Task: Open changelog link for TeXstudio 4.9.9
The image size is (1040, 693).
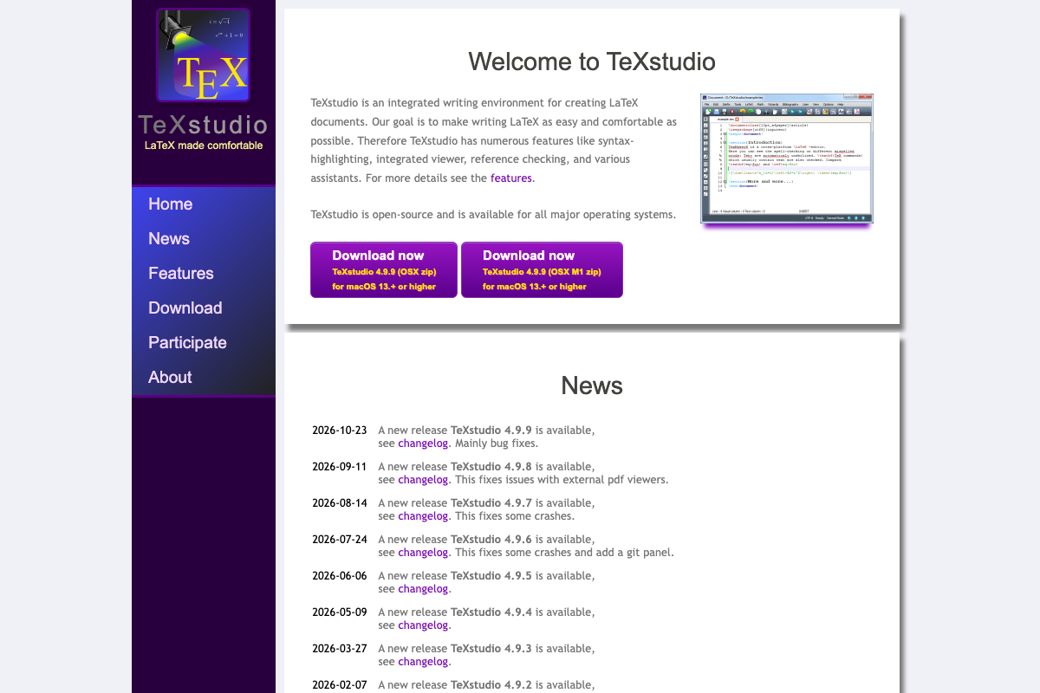Action: pos(423,444)
